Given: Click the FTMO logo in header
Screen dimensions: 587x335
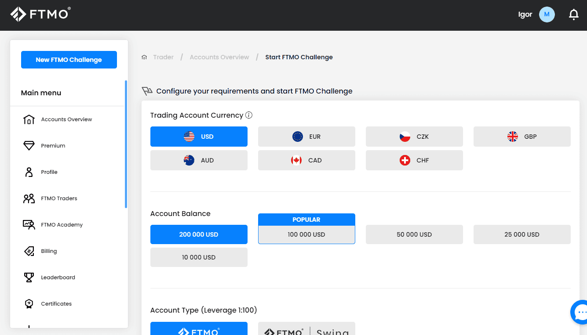Looking at the screenshot, I should pos(40,14).
